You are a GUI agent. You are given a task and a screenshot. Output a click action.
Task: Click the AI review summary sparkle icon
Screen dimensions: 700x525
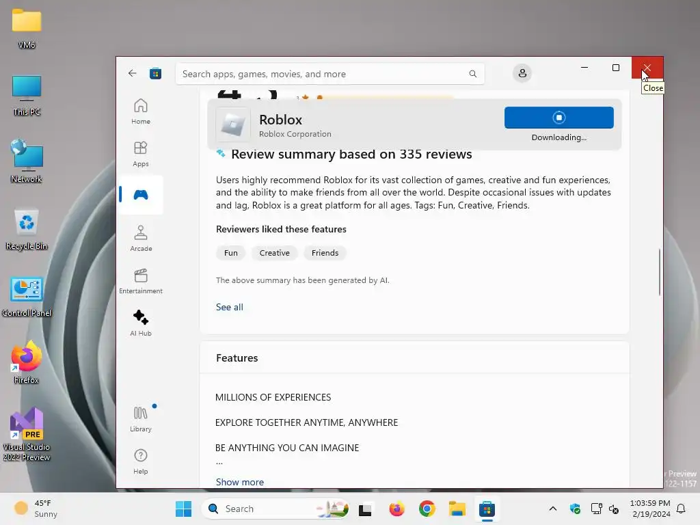pos(221,153)
